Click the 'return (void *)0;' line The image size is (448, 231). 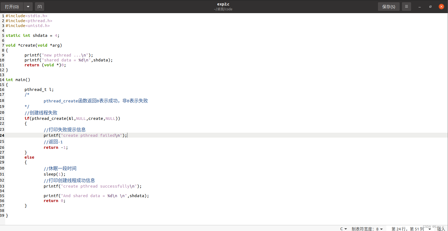click(x=45, y=65)
